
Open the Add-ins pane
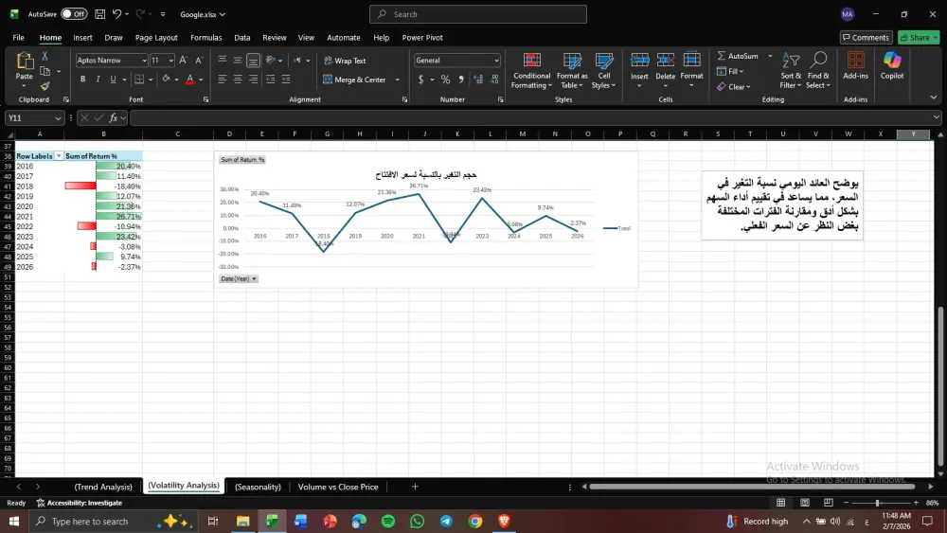[856, 65]
